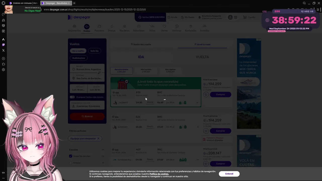This screenshot has width=322, height=181.
Task: Open the Aria AI sidebar icon
Action: click(3, 39)
